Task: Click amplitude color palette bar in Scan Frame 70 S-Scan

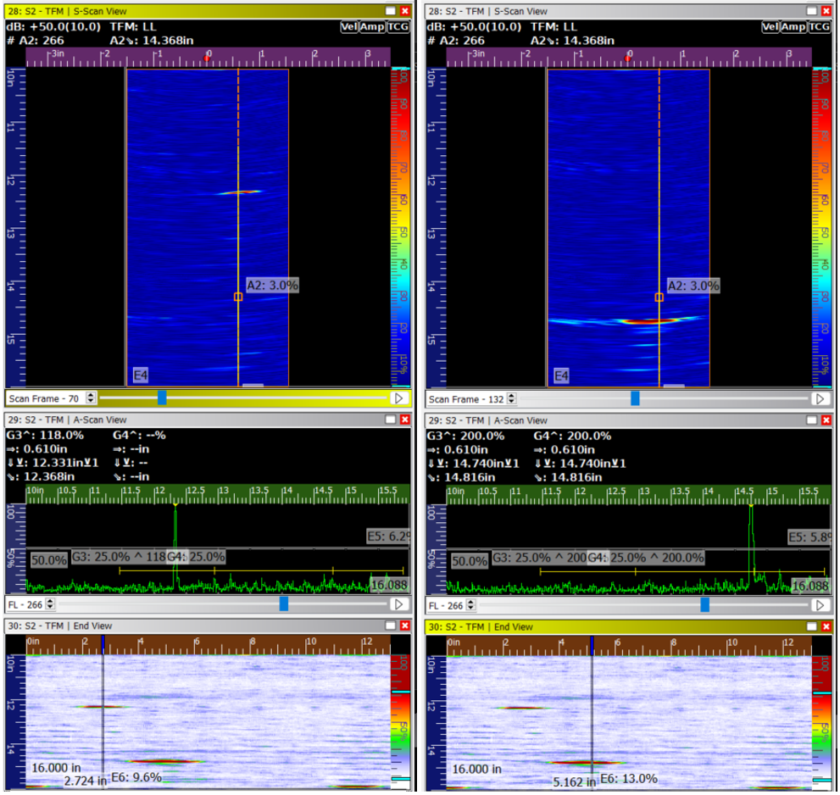Action: click(x=401, y=227)
